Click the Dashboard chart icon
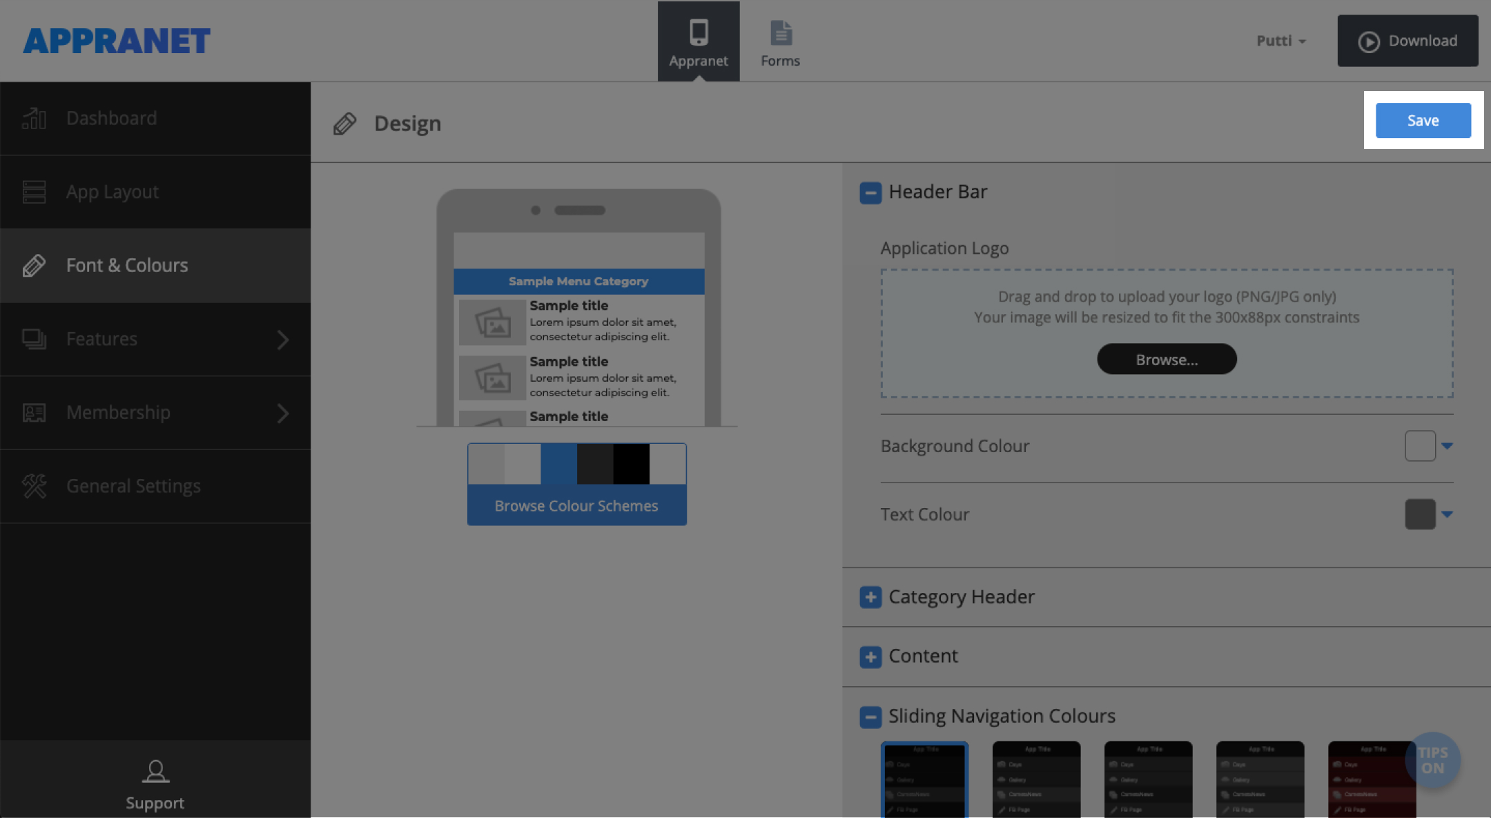1491x818 pixels. click(x=34, y=119)
